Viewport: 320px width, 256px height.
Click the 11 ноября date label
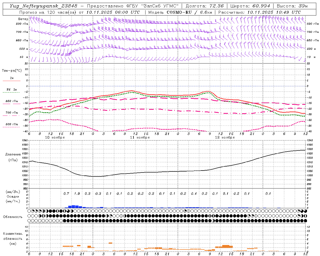coord(140,137)
